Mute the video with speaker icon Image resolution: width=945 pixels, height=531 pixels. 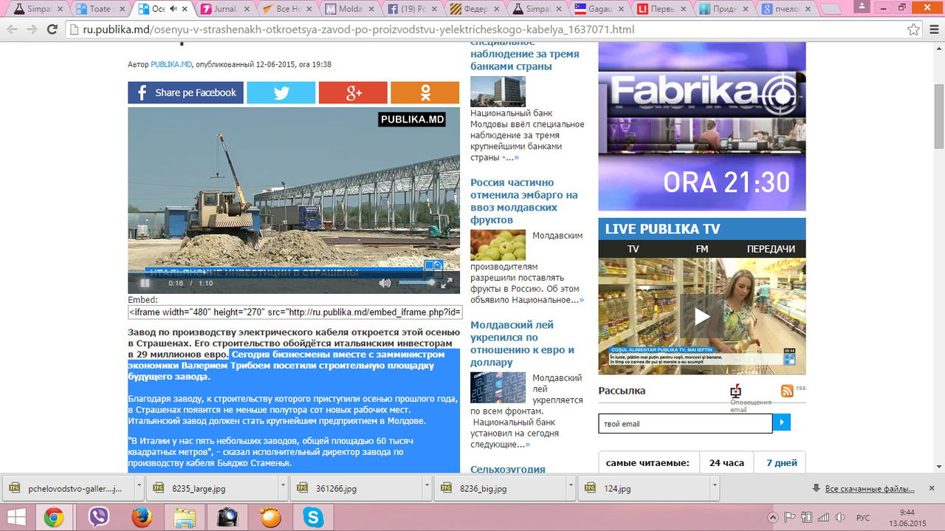click(385, 283)
